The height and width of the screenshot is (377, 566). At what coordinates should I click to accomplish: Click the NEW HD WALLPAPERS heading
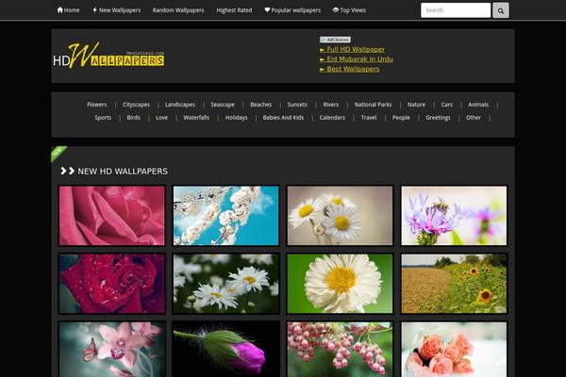coord(123,172)
